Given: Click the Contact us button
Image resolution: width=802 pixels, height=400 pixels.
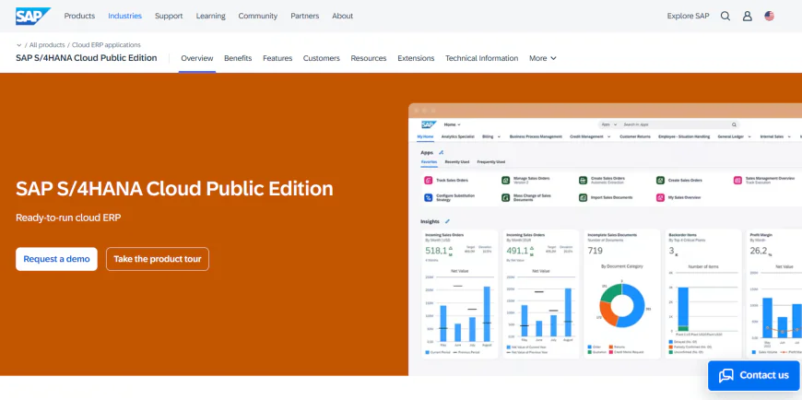Looking at the screenshot, I should tap(754, 375).
